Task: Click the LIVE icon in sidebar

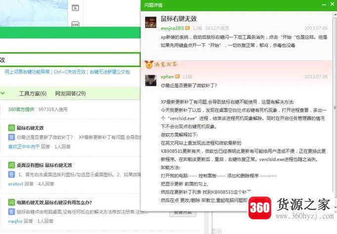Action: [75, 24]
